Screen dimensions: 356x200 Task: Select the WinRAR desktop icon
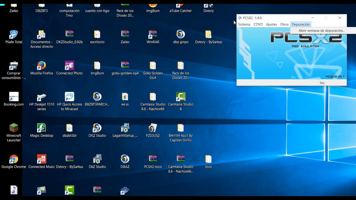(153, 37)
